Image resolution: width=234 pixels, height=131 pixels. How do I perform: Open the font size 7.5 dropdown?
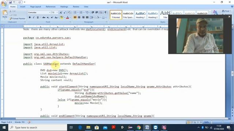[57, 13]
